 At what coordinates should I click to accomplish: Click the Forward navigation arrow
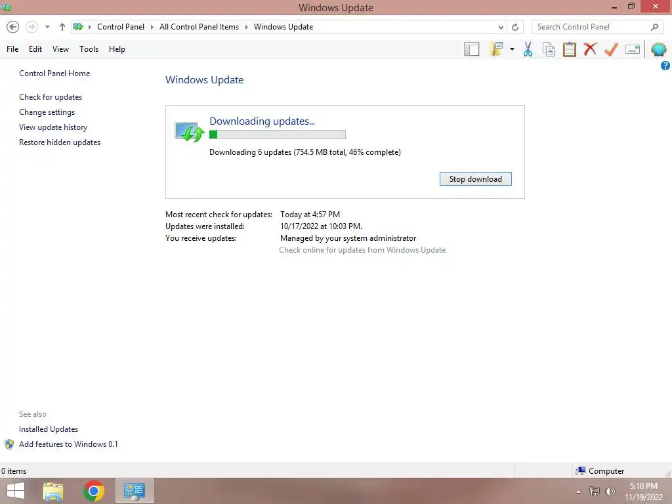[x=31, y=27]
